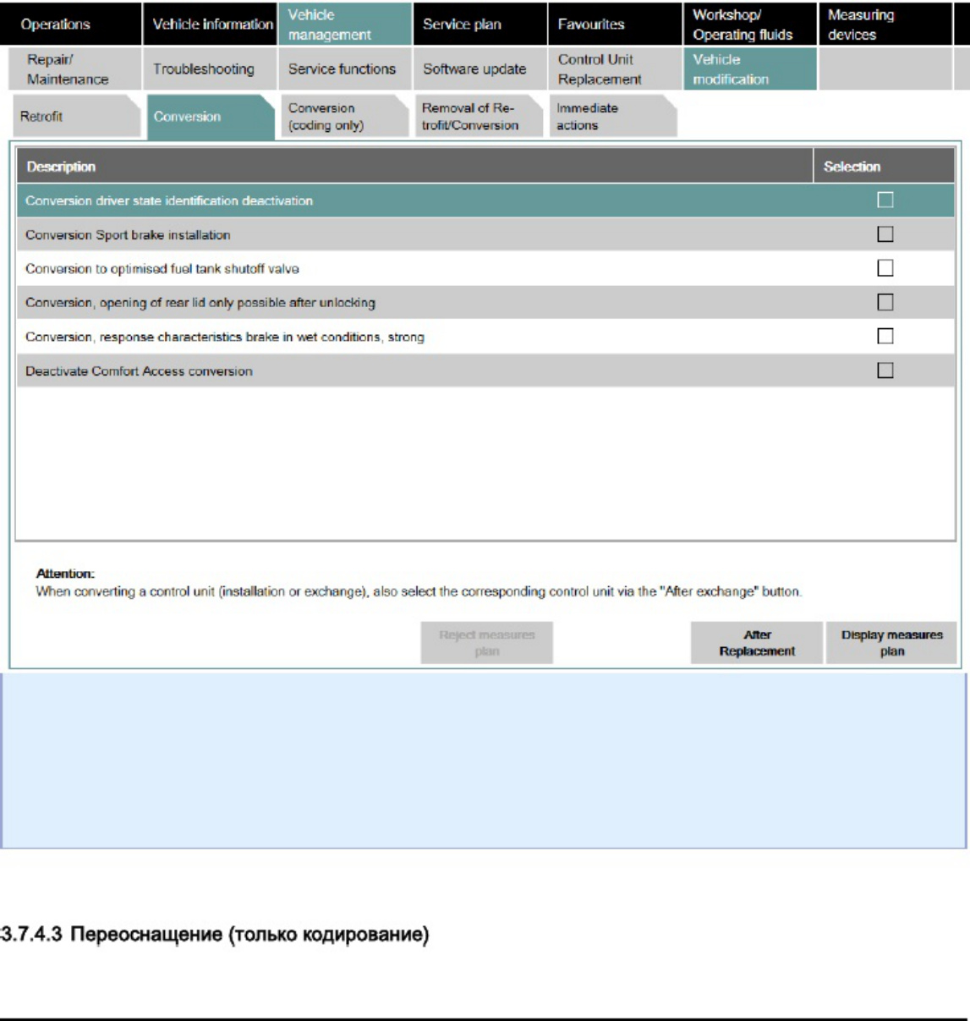Check optimised fuel tank shutoff valve box
The height and width of the screenshot is (1021, 970).
point(885,268)
